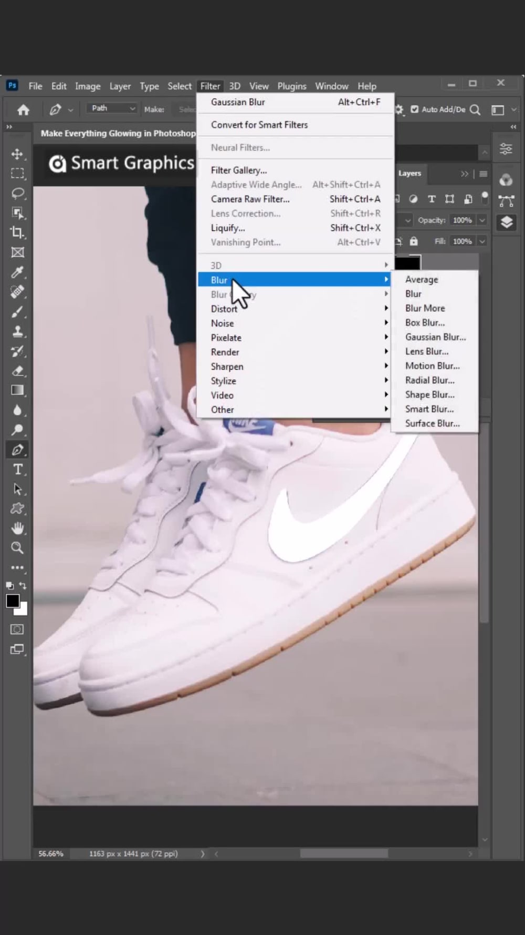Screen dimensions: 525x935
Task: Swap foreground and background colors
Action: [x=23, y=585]
